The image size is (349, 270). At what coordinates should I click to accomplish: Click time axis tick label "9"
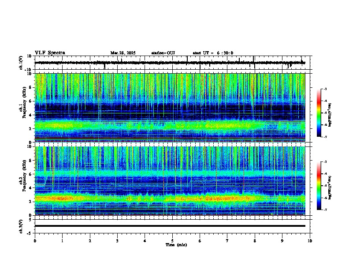(x=282, y=241)
